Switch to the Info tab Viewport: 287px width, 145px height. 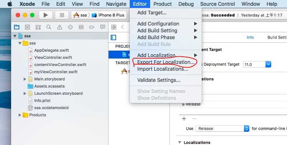(x=250, y=37)
